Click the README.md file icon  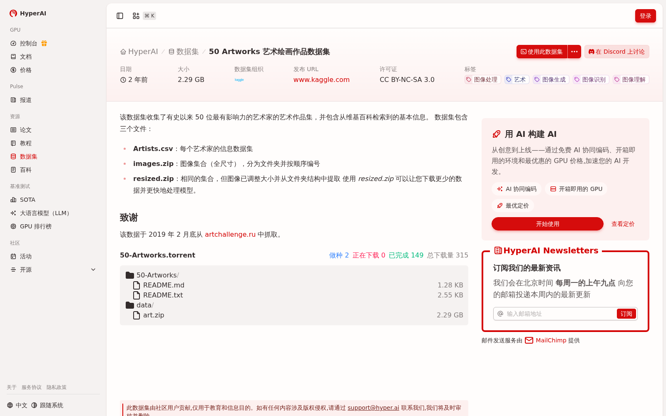137,285
